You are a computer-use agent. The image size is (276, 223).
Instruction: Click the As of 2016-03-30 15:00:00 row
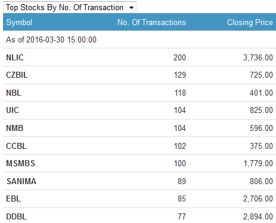[x=139, y=39]
